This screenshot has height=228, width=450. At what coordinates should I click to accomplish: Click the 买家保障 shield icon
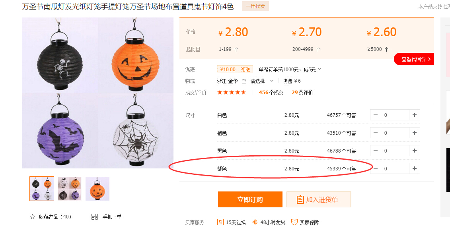(294, 222)
